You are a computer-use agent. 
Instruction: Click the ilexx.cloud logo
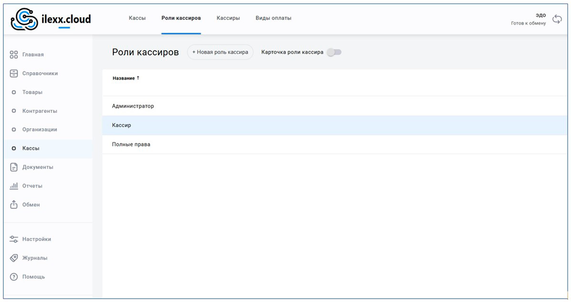pos(51,19)
